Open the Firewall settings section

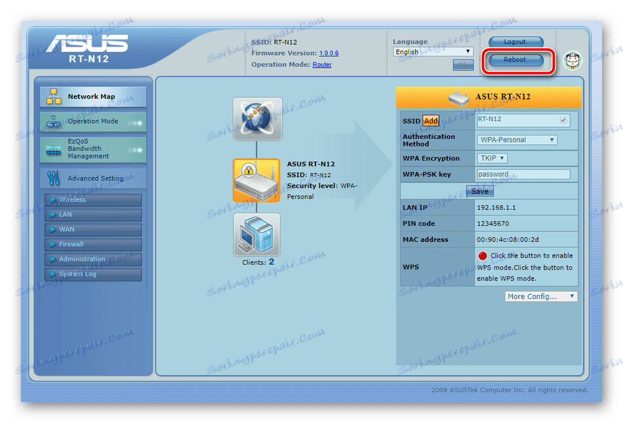tap(93, 244)
